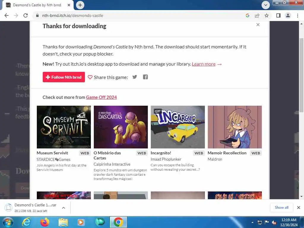Open Chrome three-dot menu
Screen dimensions: 304x228
[x=297, y=15]
